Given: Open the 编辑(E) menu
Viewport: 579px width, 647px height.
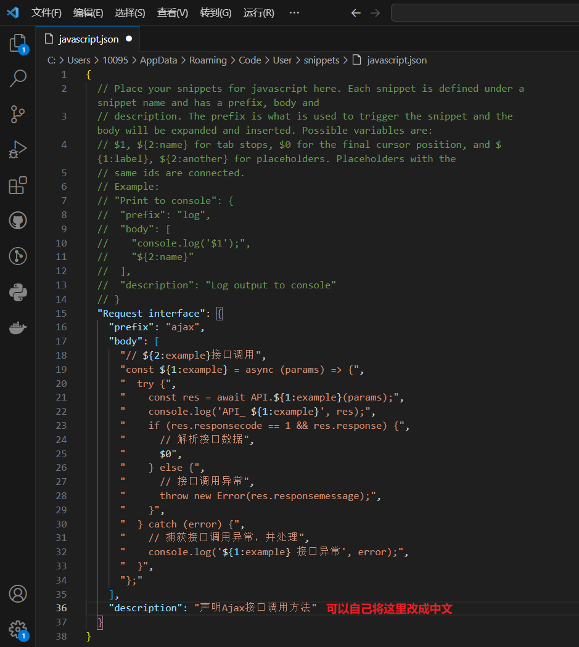Looking at the screenshot, I should (88, 13).
